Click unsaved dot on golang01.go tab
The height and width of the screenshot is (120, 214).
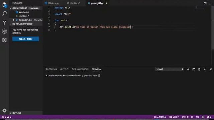point(107,3)
